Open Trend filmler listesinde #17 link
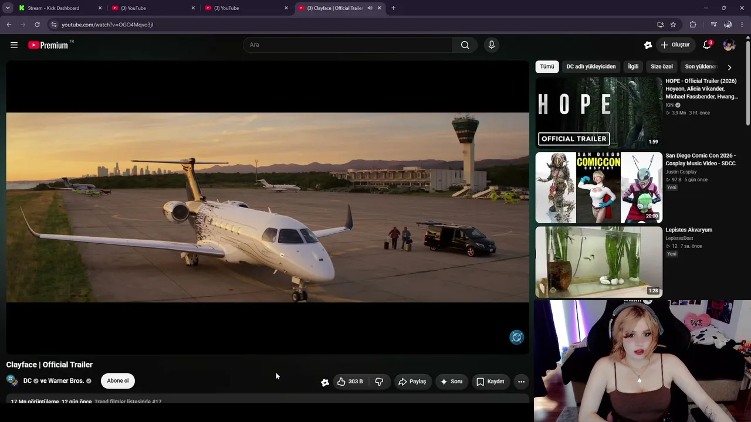This screenshot has width=751, height=422. tap(128, 401)
